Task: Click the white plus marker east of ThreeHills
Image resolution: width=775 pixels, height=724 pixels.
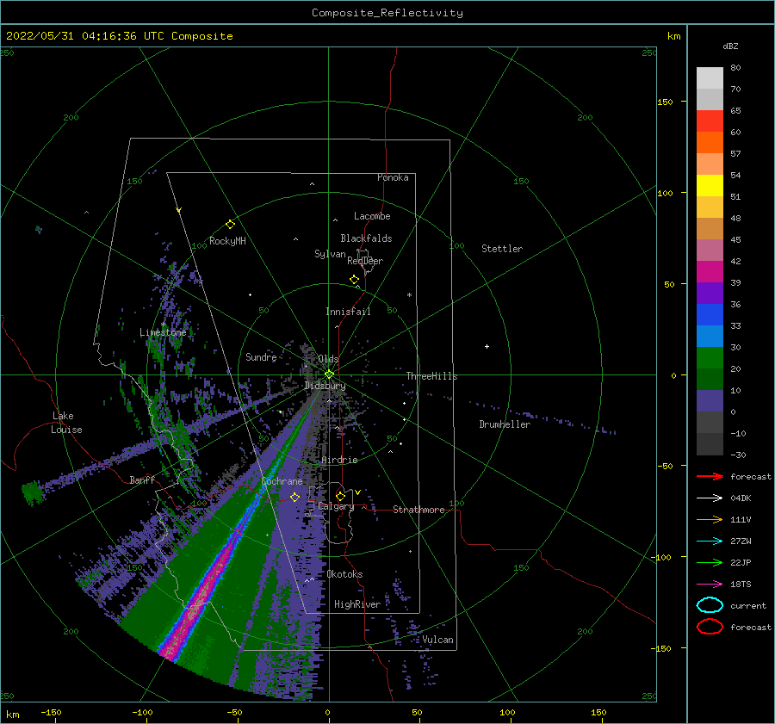Action: [487, 346]
